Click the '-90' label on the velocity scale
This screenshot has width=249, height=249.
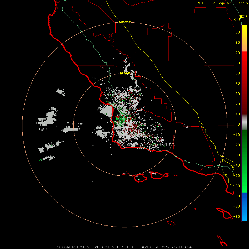point(237,217)
